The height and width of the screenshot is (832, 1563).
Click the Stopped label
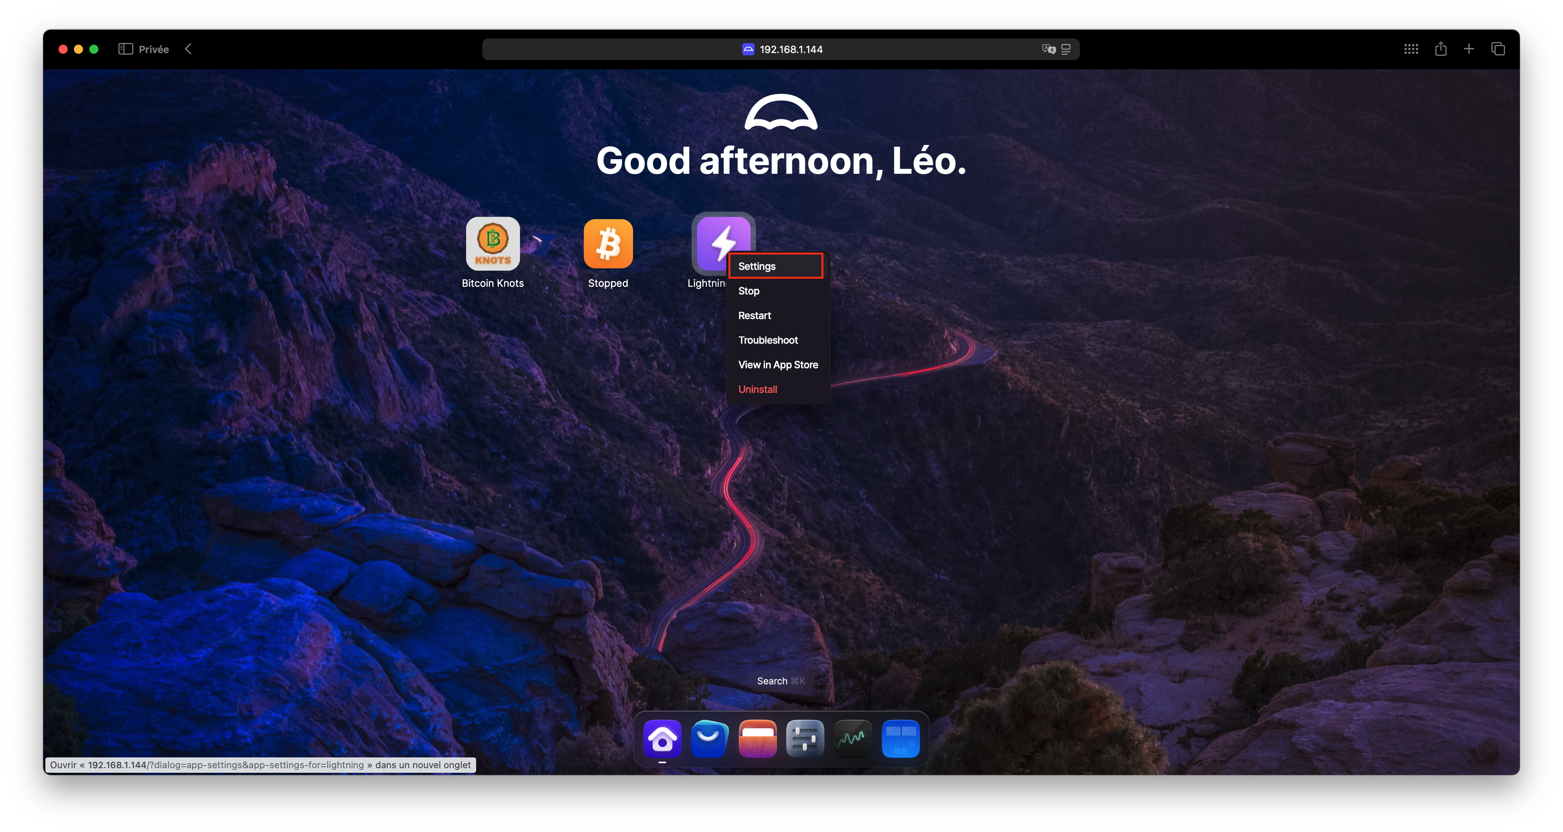pos(608,283)
